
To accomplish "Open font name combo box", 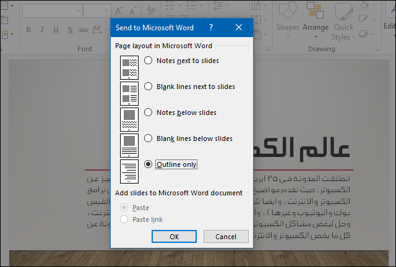I will pos(53,11).
